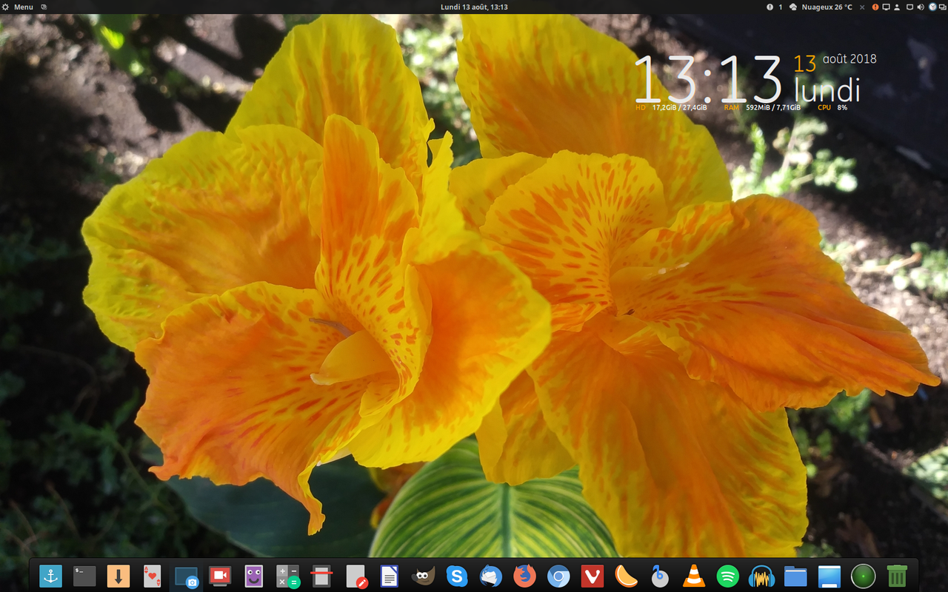Click the large 13:13 desktop clock
The width and height of the screenshot is (948, 592).
[x=709, y=79]
